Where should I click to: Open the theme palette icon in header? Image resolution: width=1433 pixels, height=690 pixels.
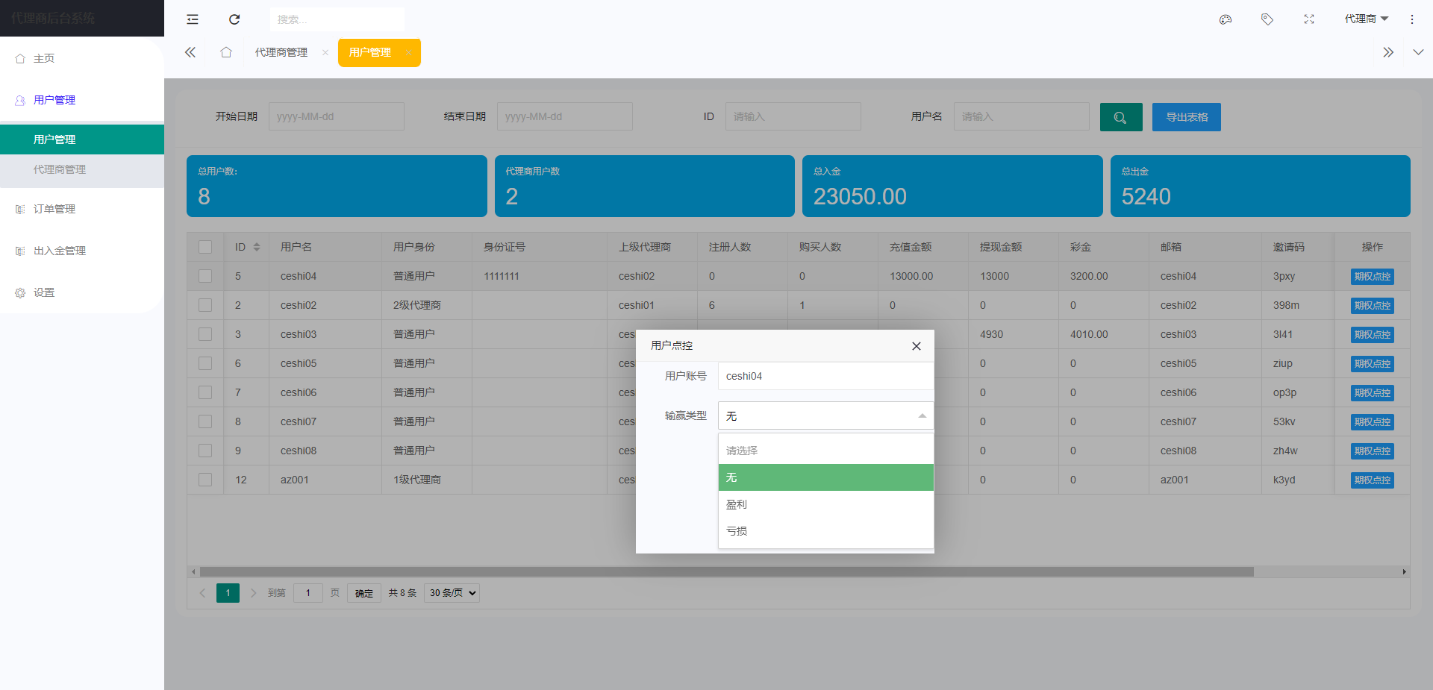pos(1225,19)
